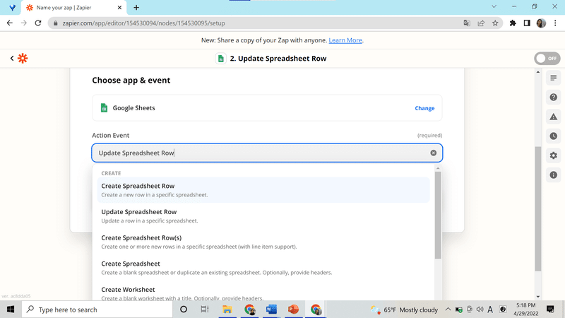Click the Google Sheets icon in step title
This screenshot has height=318, width=565.
pyautogui.click(x=220, y=59)
